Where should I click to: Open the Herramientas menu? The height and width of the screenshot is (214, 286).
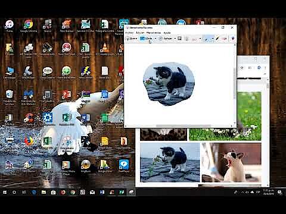[154, 33]
